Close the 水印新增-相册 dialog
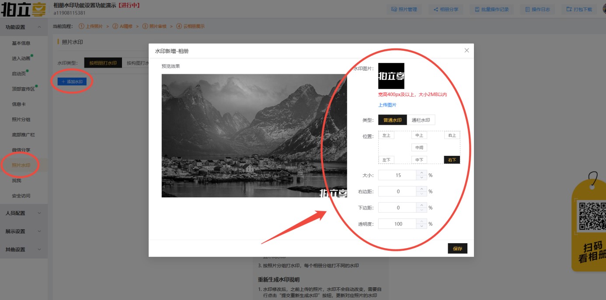Image resolution: width=606 pixels, height=300 pixels. (467, 51)
